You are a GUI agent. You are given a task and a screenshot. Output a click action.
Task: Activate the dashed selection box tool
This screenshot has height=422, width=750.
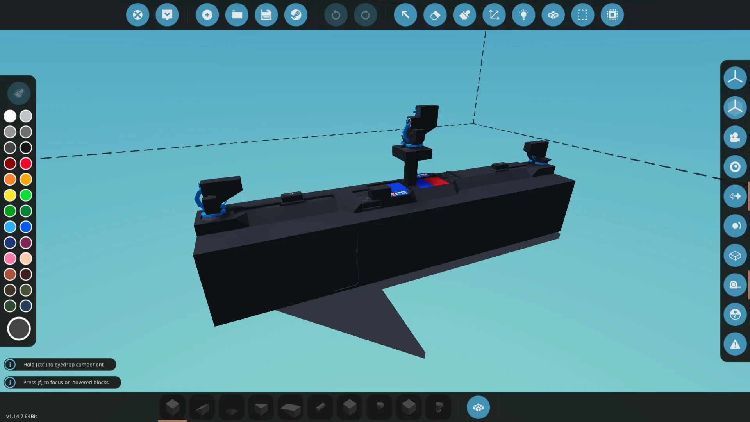click(x=582, y=15)
